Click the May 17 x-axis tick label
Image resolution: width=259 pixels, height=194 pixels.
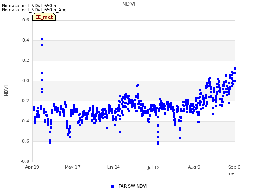[72, 167]
